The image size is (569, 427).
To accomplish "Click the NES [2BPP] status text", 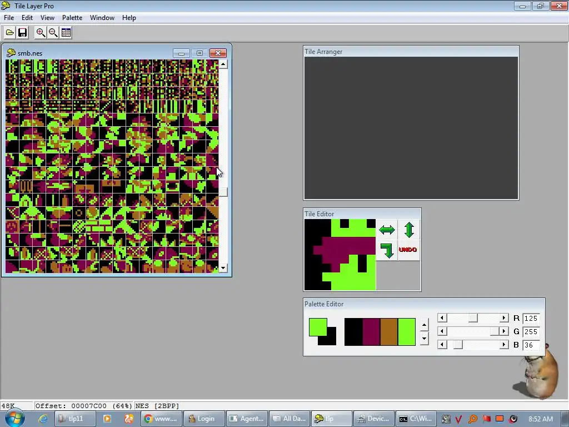I will [x=157, y=406].
